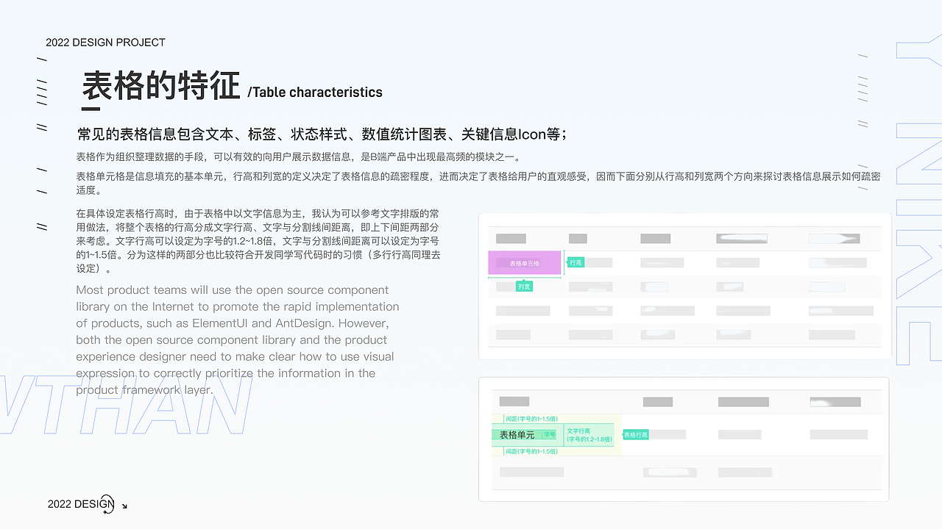Click the main title 表格的特征
This screenshot has width=942, height=529.
[161, 85]
